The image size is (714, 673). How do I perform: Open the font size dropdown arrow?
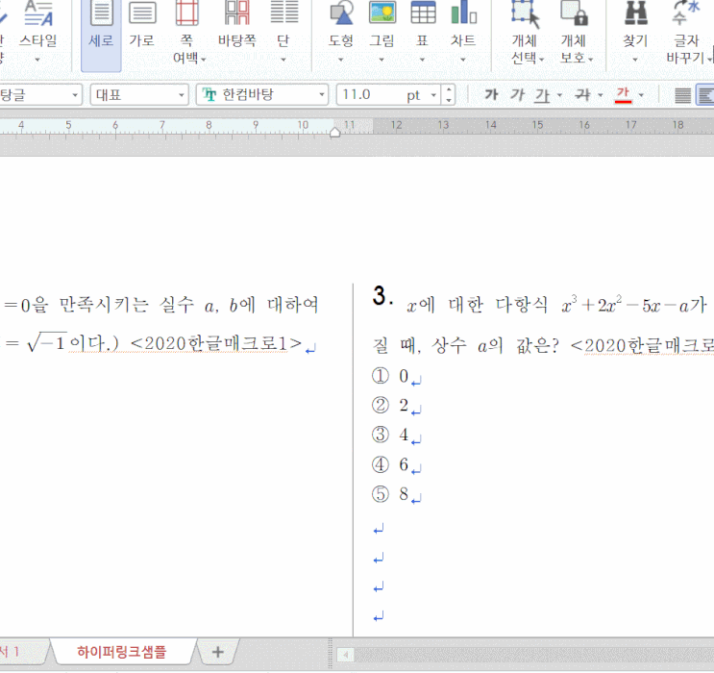click(x=433, y=95)
